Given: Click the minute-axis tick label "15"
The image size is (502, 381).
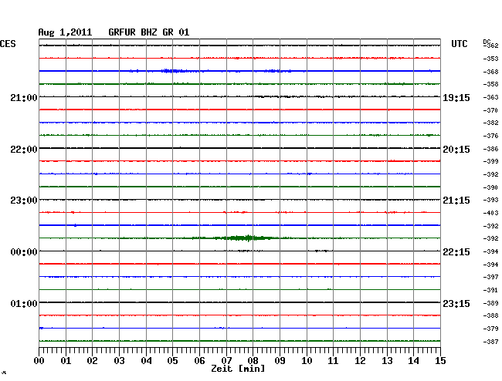Looking at the screenshot, I should [440, 361].
